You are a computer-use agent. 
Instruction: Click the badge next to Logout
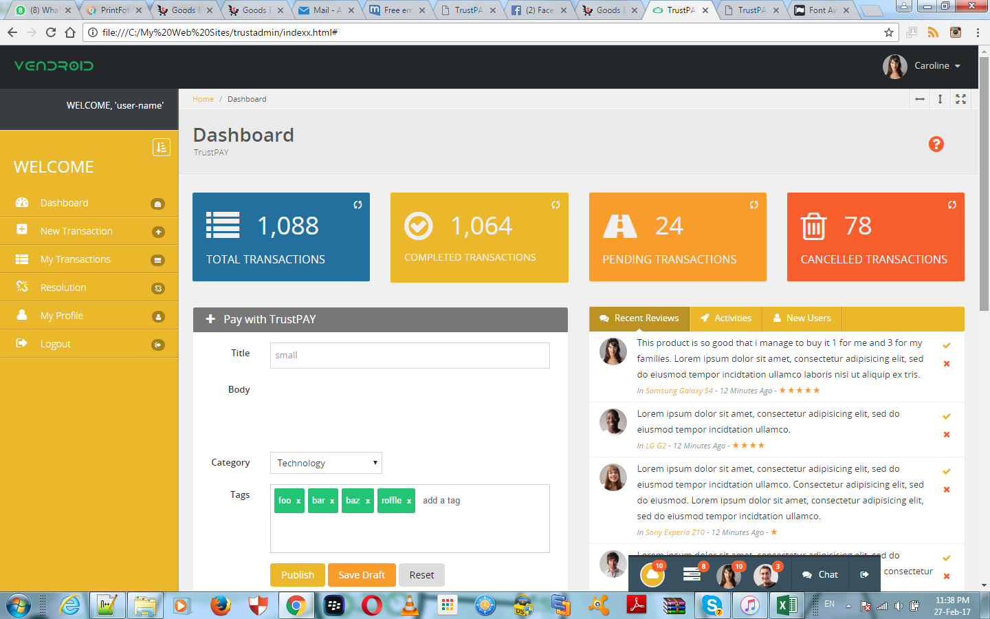pos(158,345)
